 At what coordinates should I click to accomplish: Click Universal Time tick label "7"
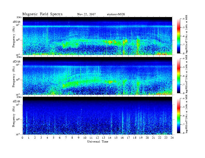(x=66, y=138)
